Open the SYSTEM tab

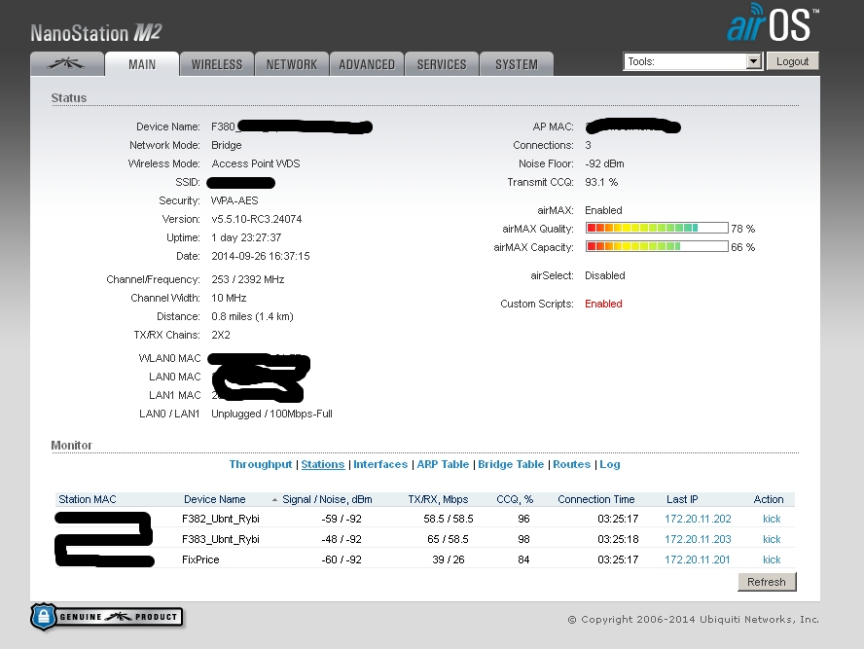[517, 64]
